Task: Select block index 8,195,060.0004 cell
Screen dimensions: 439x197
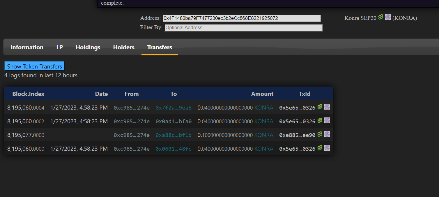Action: (26, 108)
